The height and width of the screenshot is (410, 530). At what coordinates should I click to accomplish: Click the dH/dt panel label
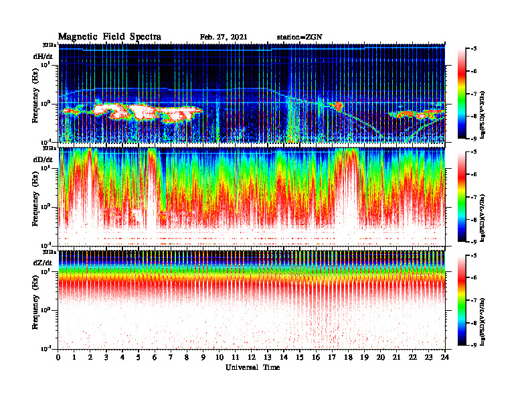click(43, 56)
